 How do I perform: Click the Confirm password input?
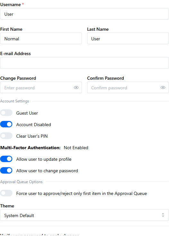coord(128,87)
